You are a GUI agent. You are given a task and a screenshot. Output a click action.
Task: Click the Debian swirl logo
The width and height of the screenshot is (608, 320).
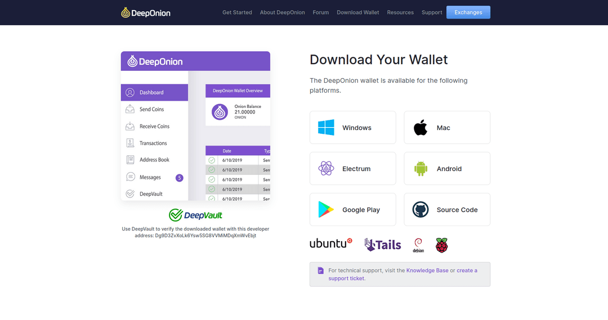click(418, 245)
